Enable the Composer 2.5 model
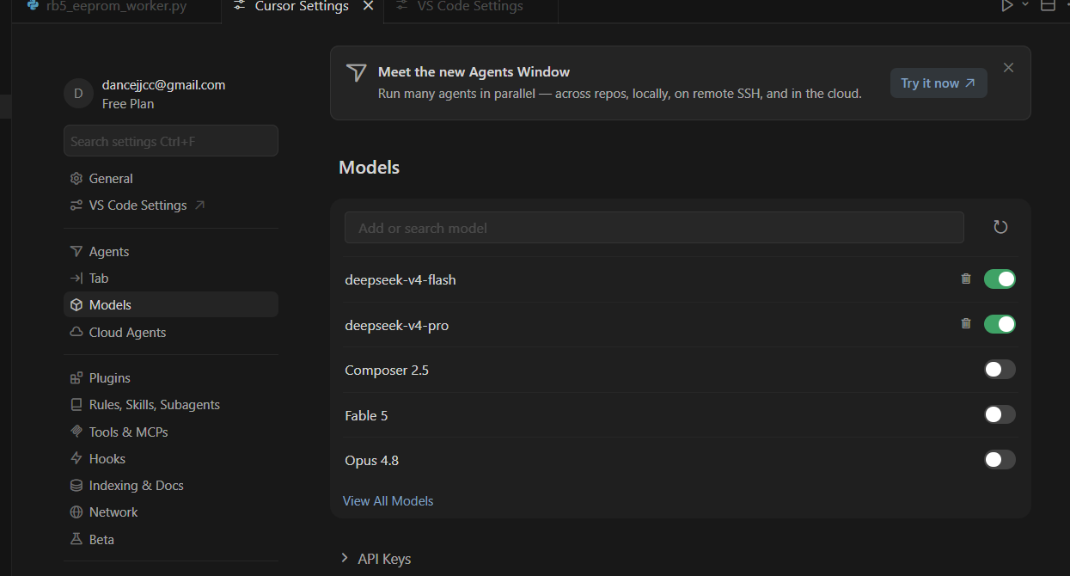The image size is (1070, 576). (1000, 370)
